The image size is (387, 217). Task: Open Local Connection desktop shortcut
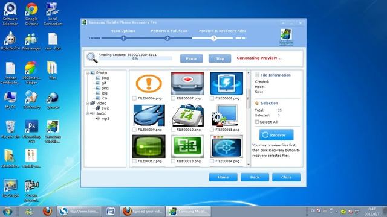[x=53, y=14]
